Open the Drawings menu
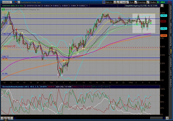 point(140,2)
